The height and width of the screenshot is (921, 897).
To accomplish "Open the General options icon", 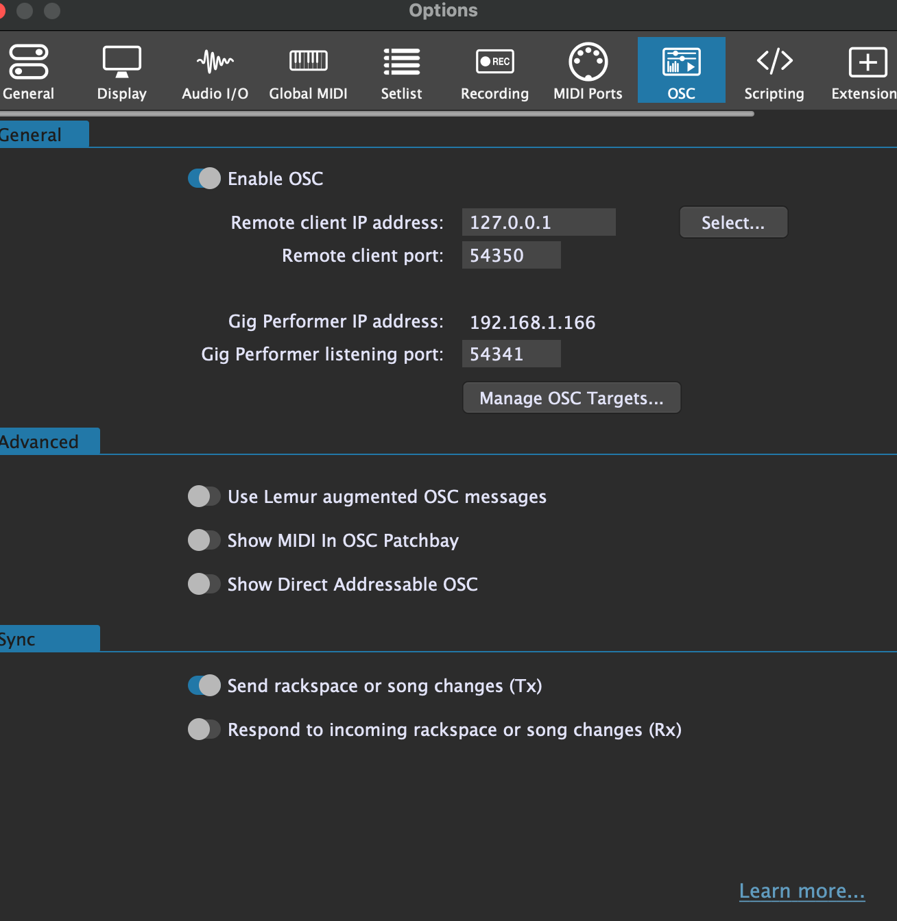I will (x=28, y=63).
